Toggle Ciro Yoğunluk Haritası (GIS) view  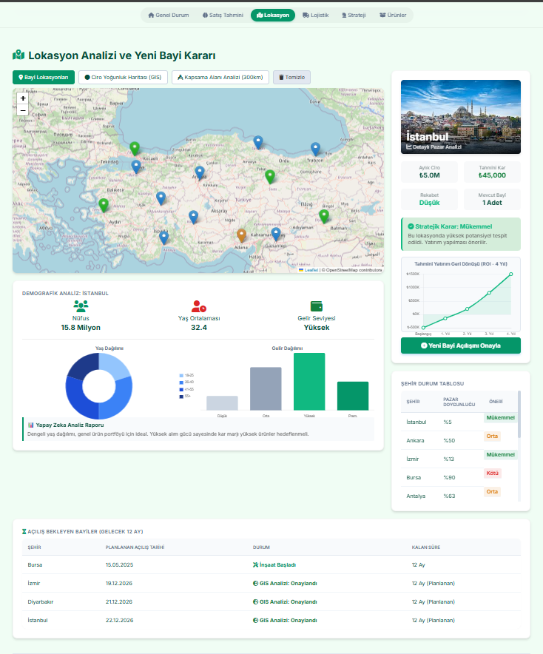tap(123, 77)
